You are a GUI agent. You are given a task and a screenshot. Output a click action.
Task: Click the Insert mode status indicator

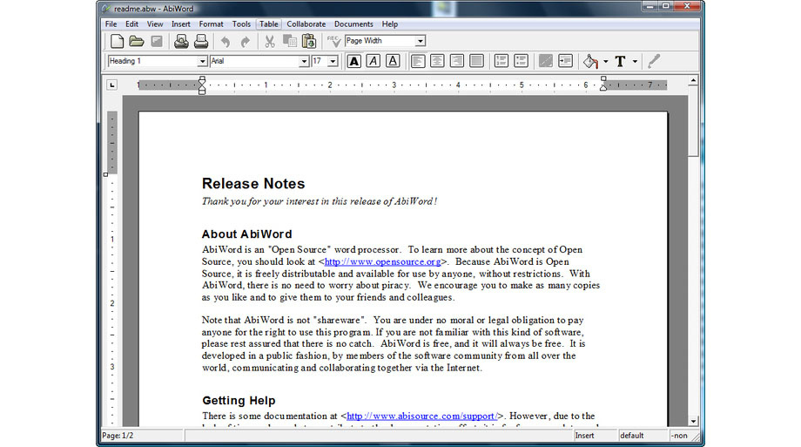point(584,436)
